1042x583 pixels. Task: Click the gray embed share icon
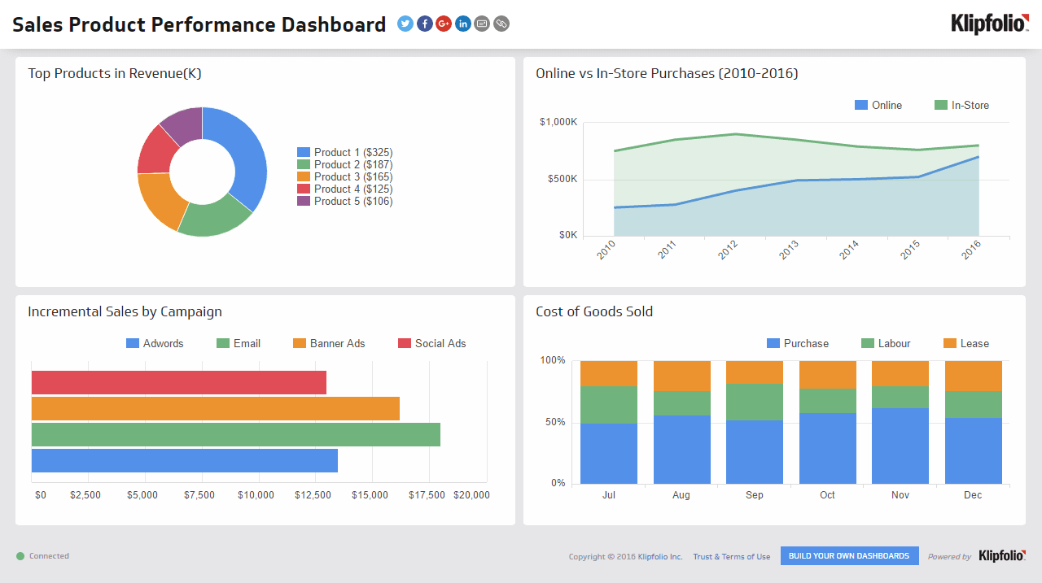pos(482,24)
